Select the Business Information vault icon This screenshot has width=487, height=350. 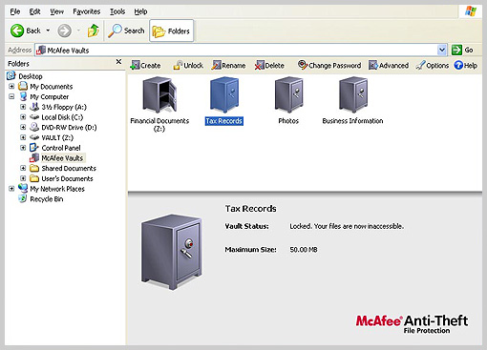[x=353, y=94]
